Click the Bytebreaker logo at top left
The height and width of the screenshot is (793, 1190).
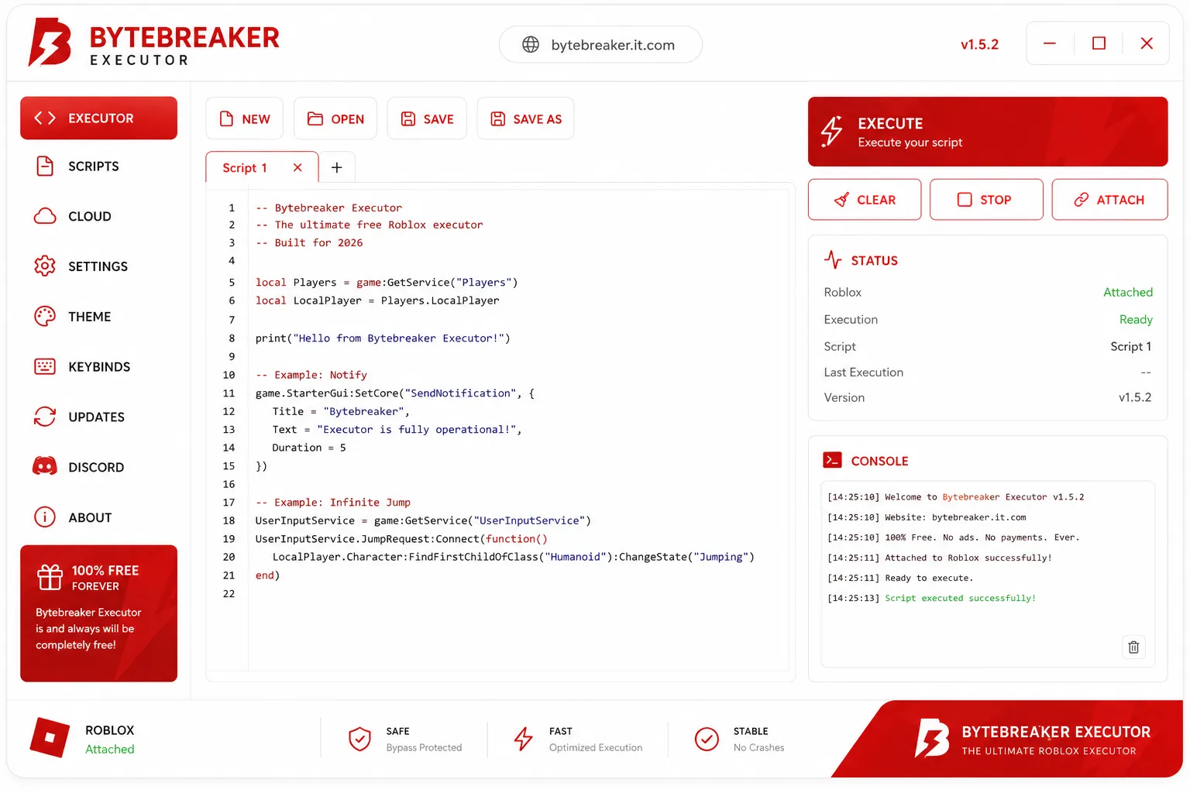50,43
